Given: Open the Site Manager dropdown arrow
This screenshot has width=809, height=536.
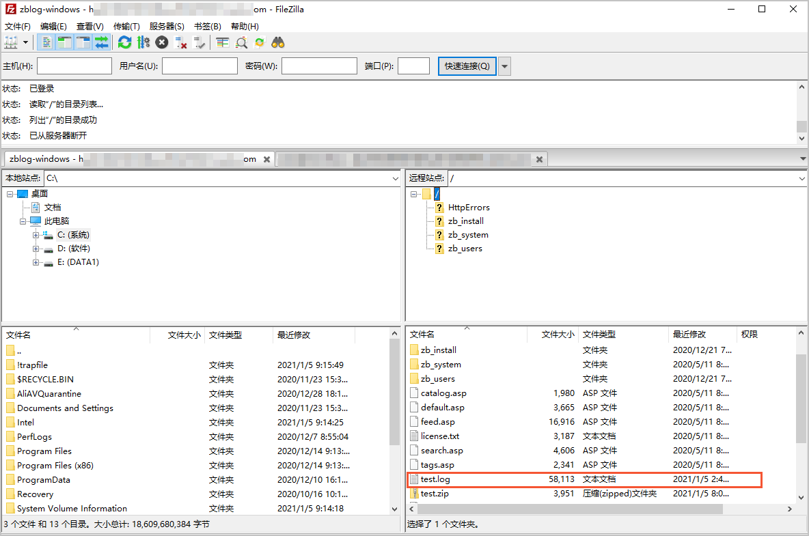Looking at the screenshot, I should [x=25, y=42].
